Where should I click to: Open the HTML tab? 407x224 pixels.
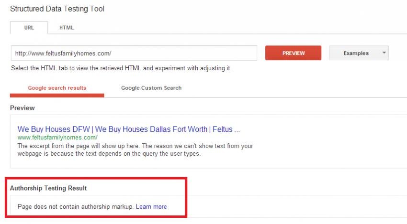tap(67, 28)
